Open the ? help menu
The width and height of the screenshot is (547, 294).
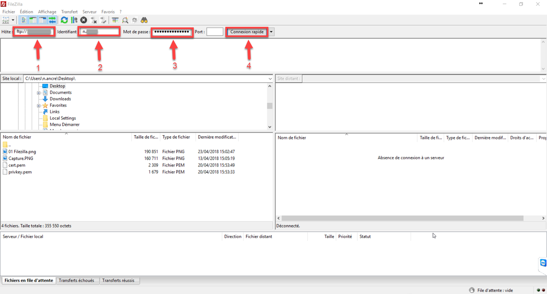click(121, 12)
